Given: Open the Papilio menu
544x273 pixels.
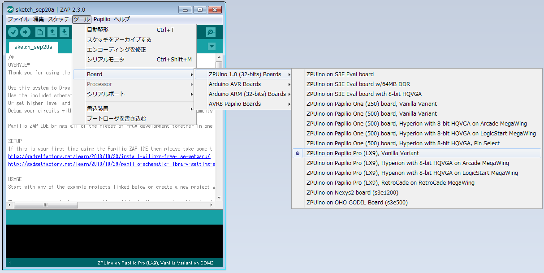Looking at the screenshot, I should pyautogui.click(x=102, y=19).
